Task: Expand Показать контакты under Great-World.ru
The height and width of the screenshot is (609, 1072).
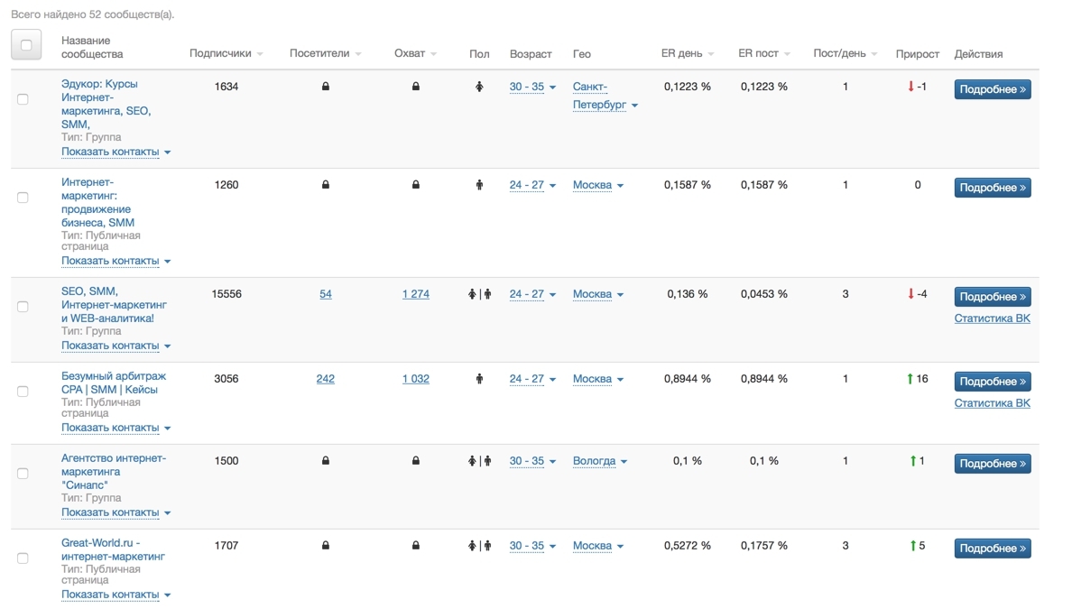Action: 116,595
